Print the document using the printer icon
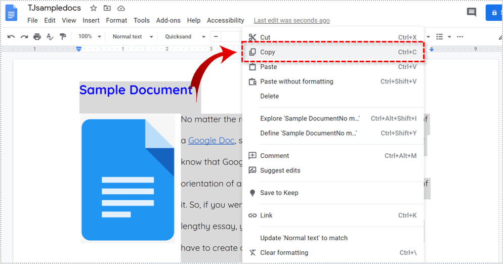This screenshot has height=264, width=503. pyautogui.click(x=37, y=36)
